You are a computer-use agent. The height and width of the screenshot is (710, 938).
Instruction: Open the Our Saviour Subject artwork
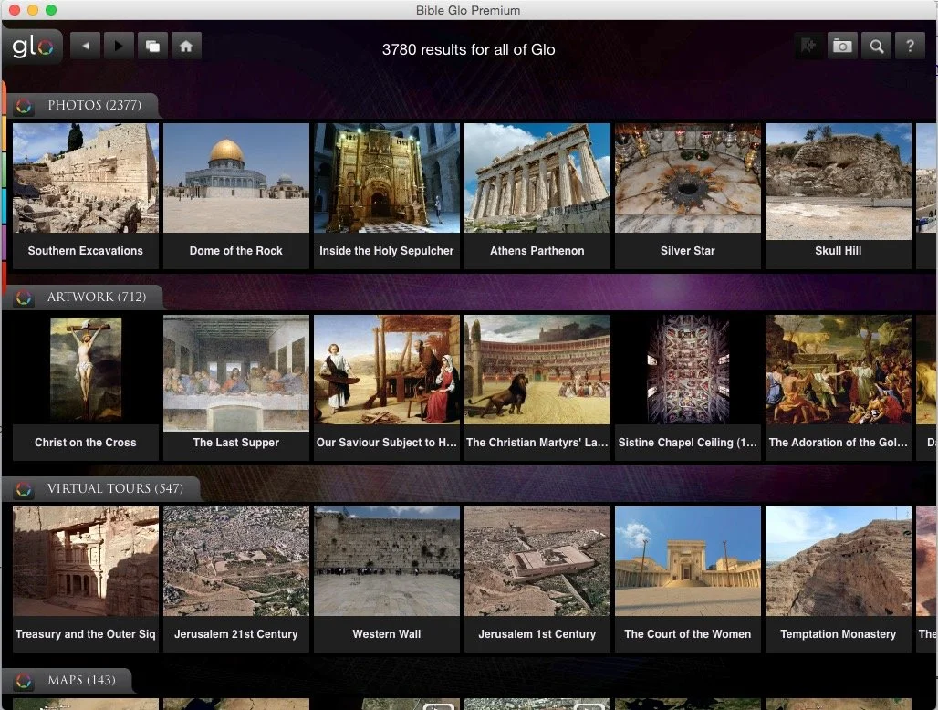point(387,388)
